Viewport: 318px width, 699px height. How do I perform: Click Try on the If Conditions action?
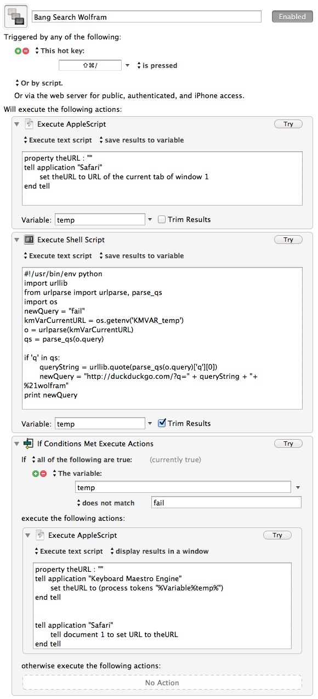point(288,444)
